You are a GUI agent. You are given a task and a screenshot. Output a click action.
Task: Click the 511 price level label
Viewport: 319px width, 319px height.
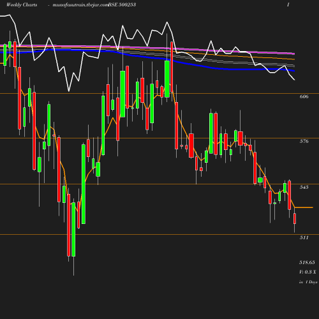(304, 237)
